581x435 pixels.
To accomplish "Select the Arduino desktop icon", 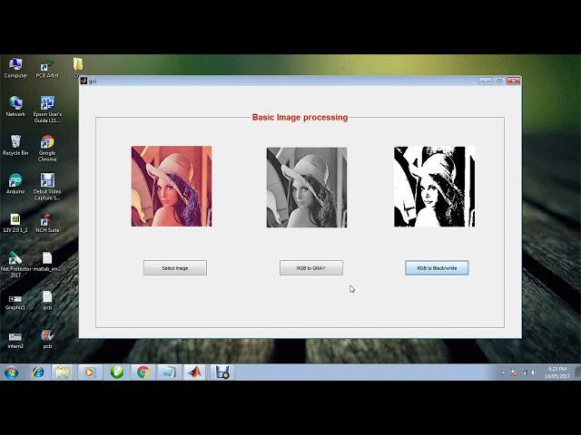I will (15, 184).
